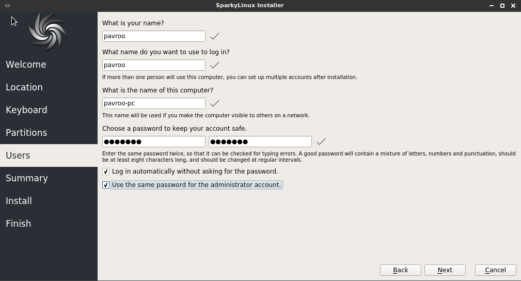Click the checkmark next to your name field
Screen dimensions: 521x281
215,36
